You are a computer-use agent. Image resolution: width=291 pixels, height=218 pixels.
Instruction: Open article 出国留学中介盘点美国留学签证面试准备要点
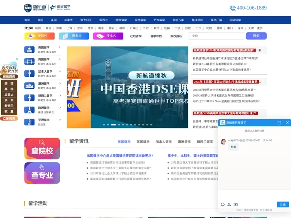[x=120, y=156]
